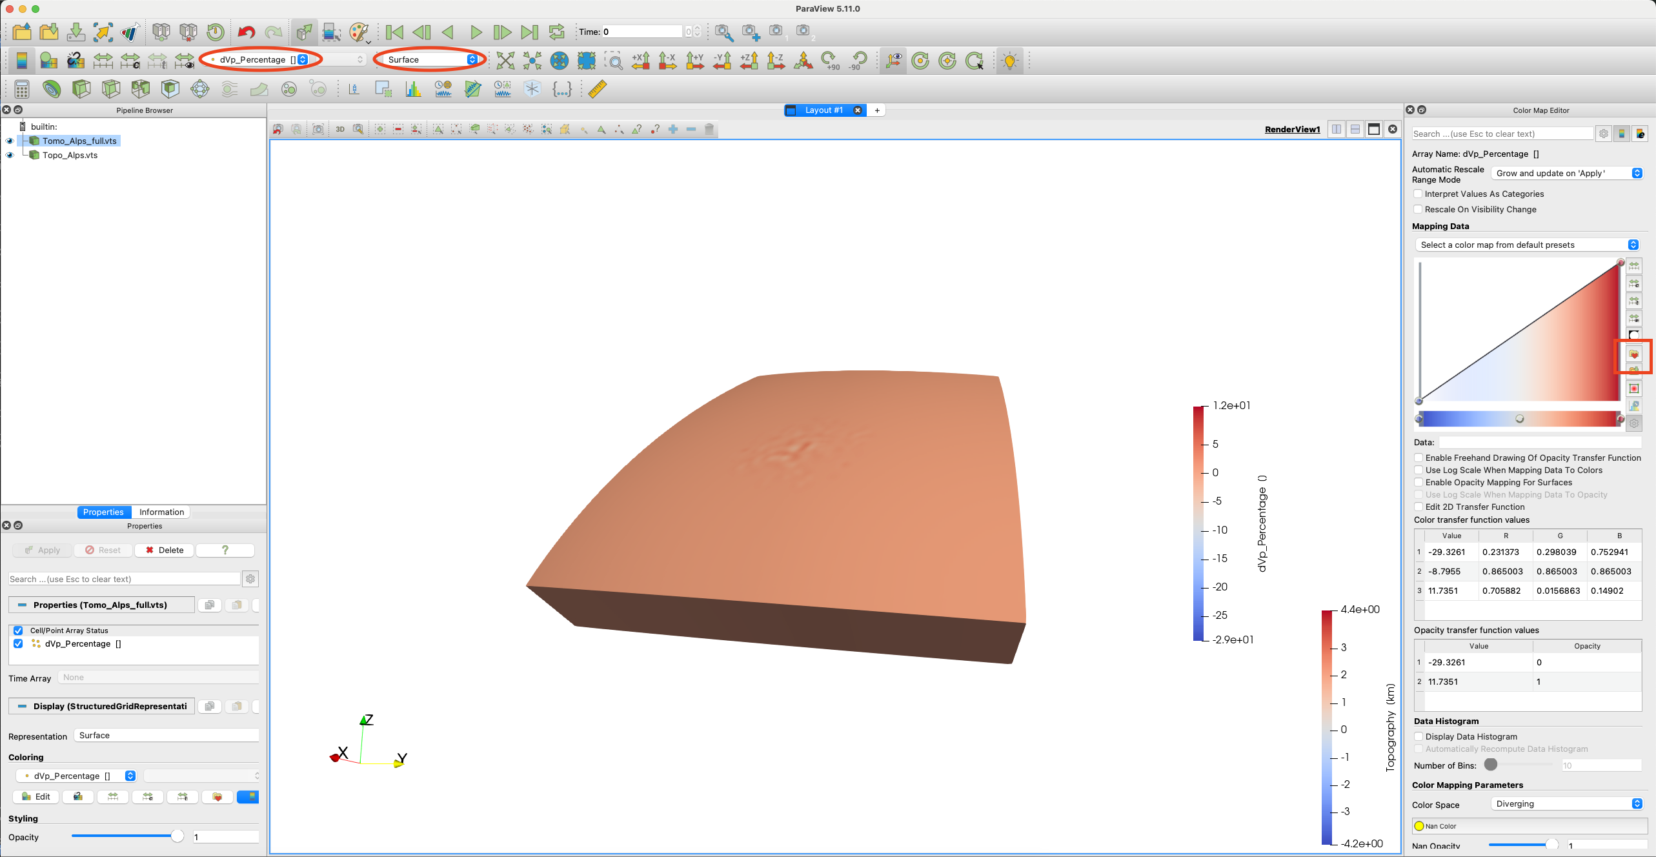Open the color palette loader icon

pos(359,32)
